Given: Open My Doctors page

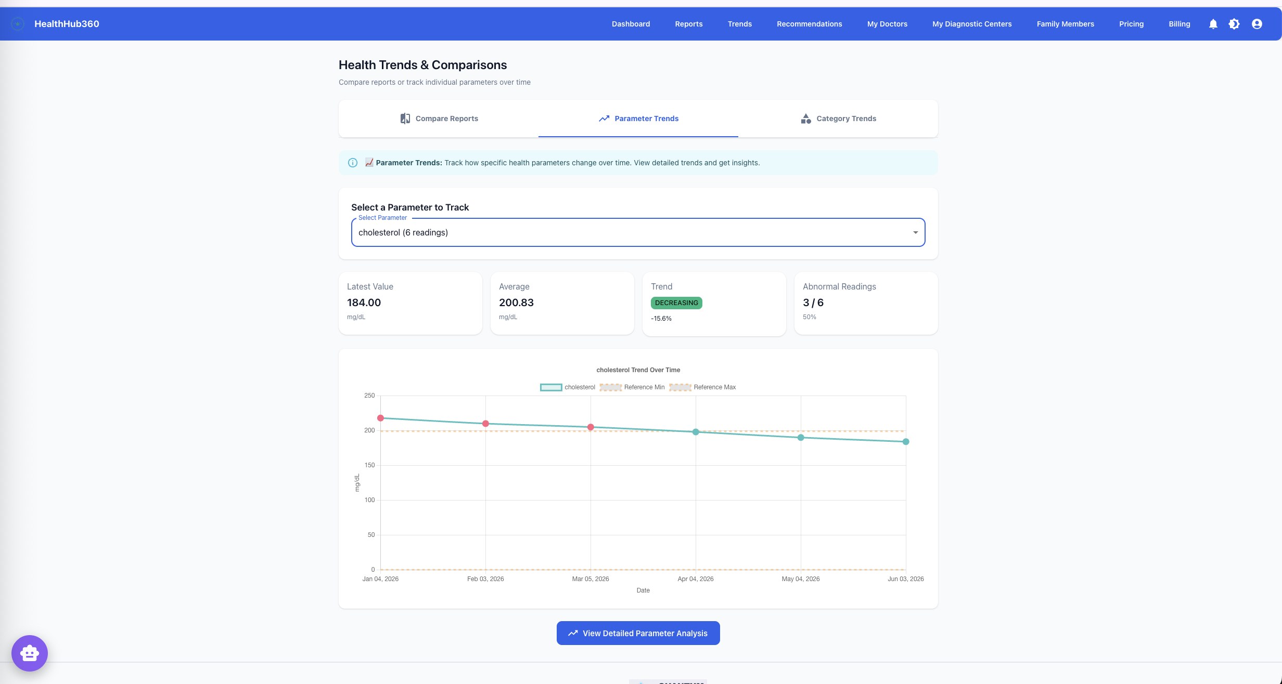Looking at the screenshot, I should point(887,24).
